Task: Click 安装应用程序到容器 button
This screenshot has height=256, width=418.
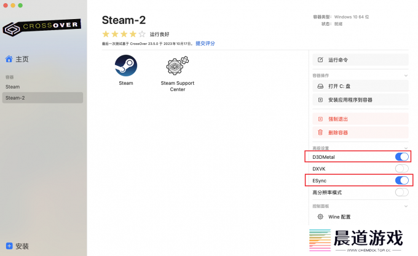Action: (x=360, y=100)
